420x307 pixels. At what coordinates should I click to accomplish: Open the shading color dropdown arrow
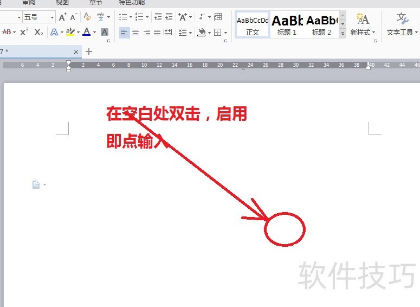209,33
